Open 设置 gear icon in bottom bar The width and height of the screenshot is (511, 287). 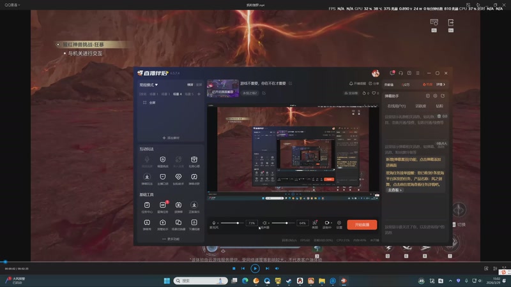click(x=340, y=223)
